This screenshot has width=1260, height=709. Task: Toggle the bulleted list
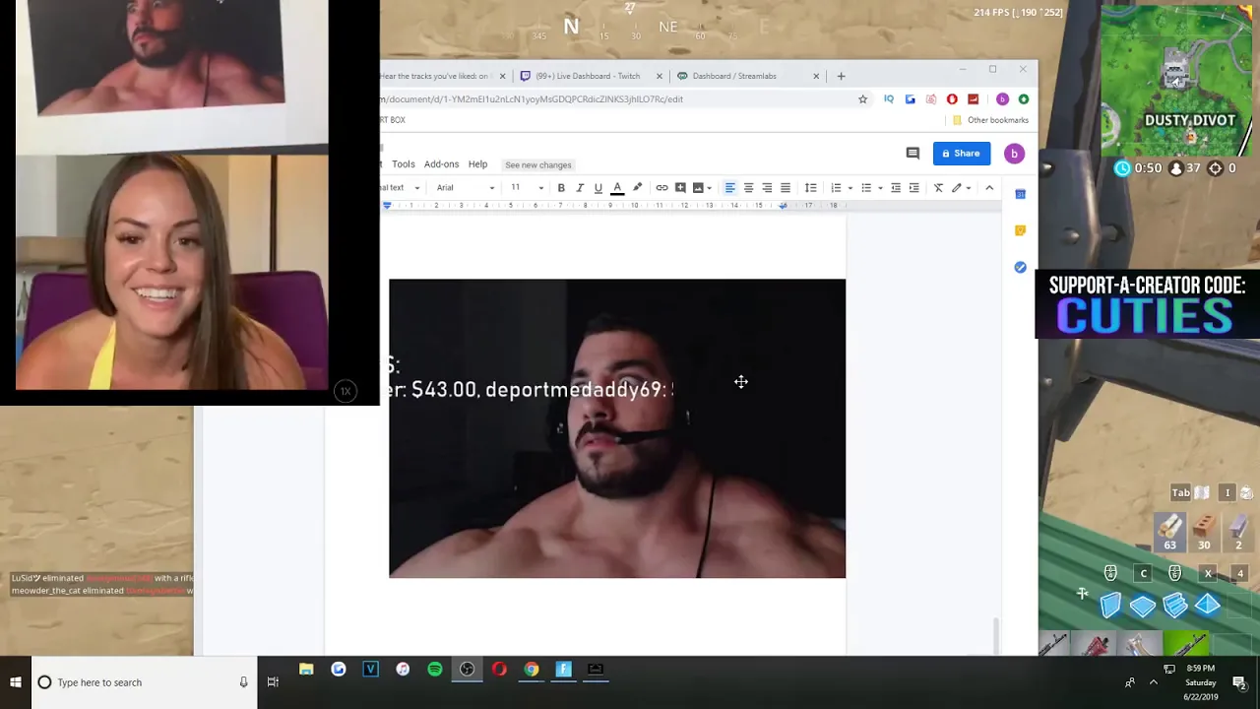point(866,188)
